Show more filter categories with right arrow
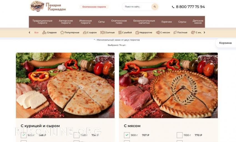 tap(204, 33)
